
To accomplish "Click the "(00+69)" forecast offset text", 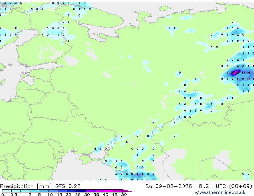I will pos(240,186).
